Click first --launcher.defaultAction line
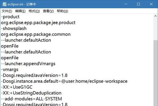Viewport: 158px width, 106px height. 26,40
